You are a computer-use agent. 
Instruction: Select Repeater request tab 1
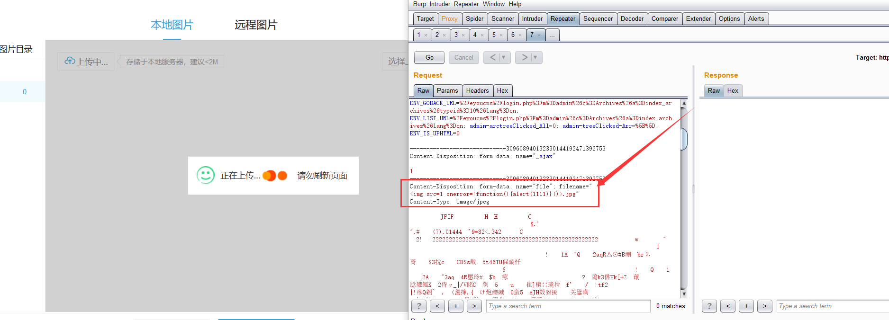coord(419,35)
